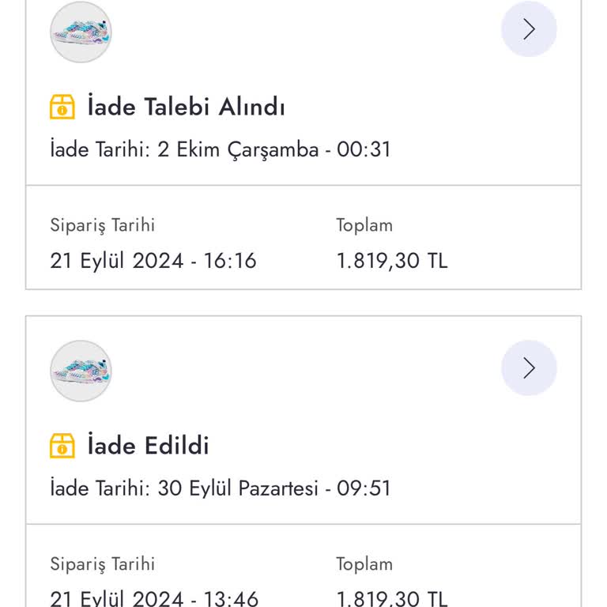The height and width of the screenshot is (607, 607).
Task: Click the Sipariş Tarihi label in the bottom order
Action: [103, 564]
